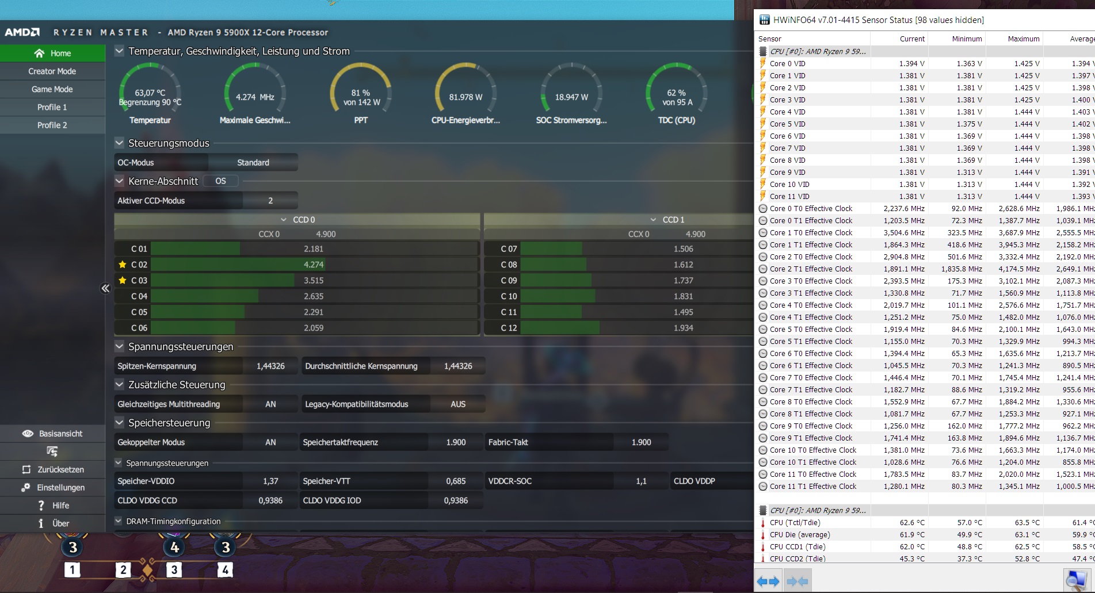Click the star on core C 02
The image size is (1095, 593).
[123, 265]
